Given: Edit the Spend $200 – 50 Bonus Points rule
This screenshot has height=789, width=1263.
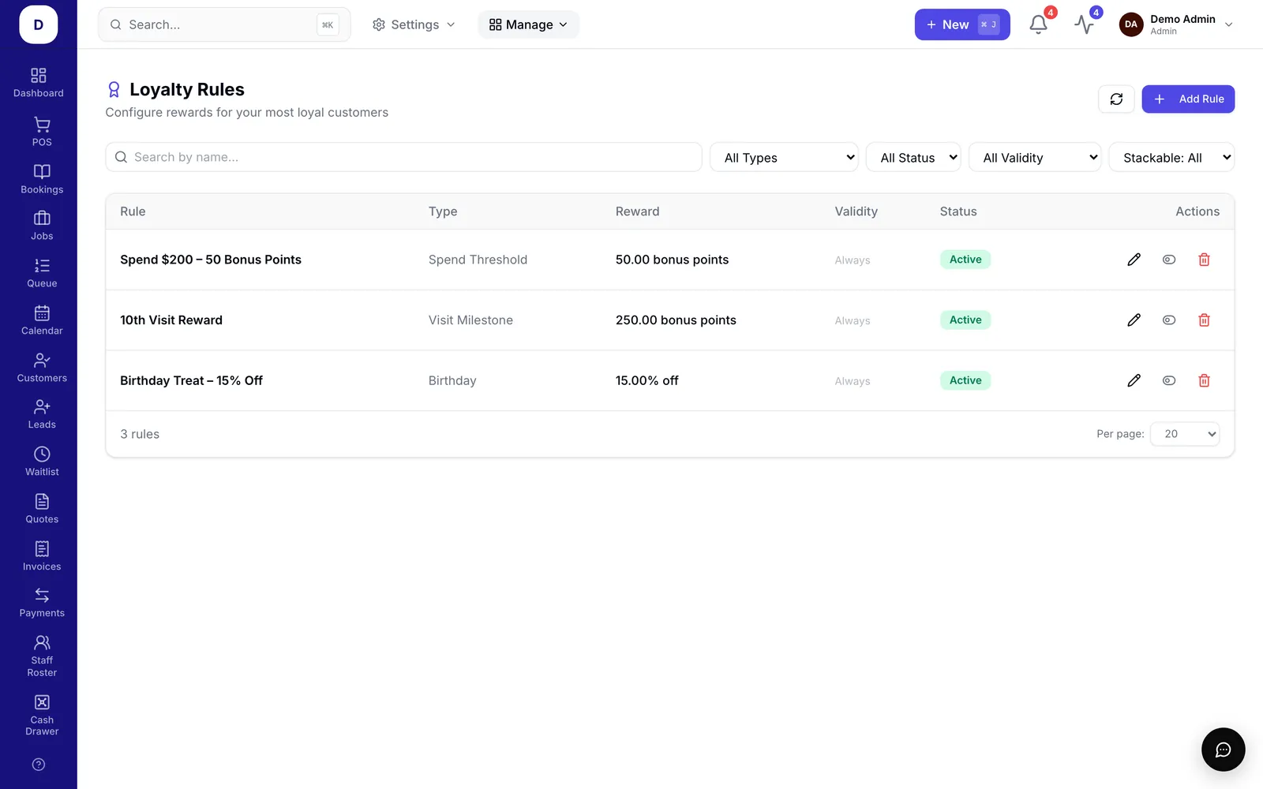Looking at the screenshot, I should click(1134, 260).
